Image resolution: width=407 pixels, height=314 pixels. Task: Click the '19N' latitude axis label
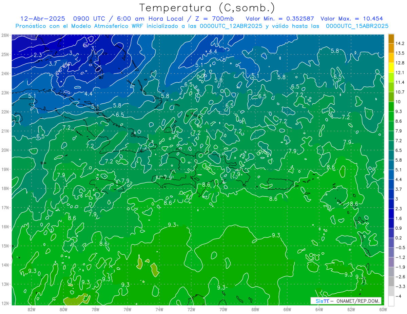5,169
